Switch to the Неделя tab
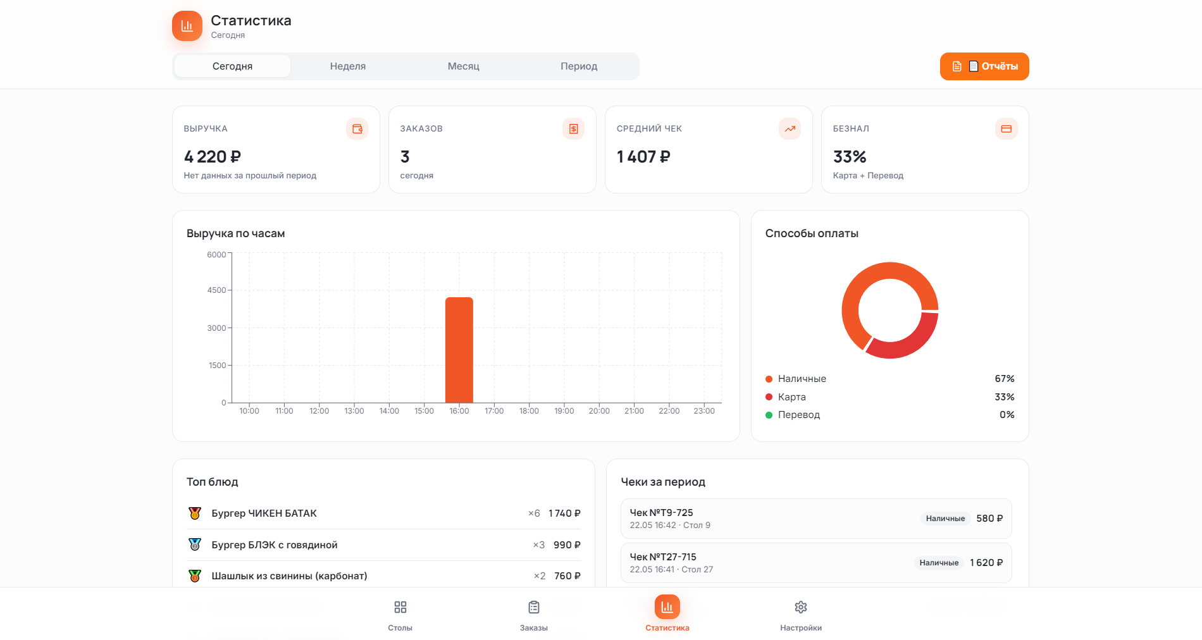The image size is (1202, 640). click(348, 66)
